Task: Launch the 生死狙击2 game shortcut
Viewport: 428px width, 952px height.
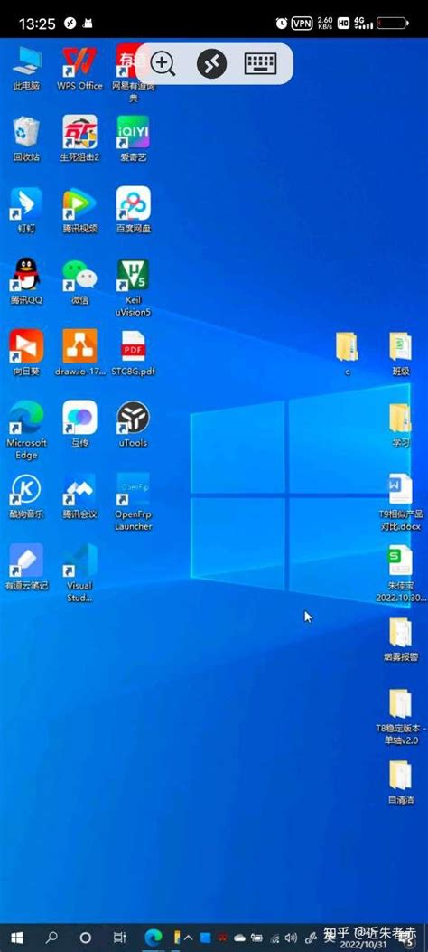Action: coord(79,139)
